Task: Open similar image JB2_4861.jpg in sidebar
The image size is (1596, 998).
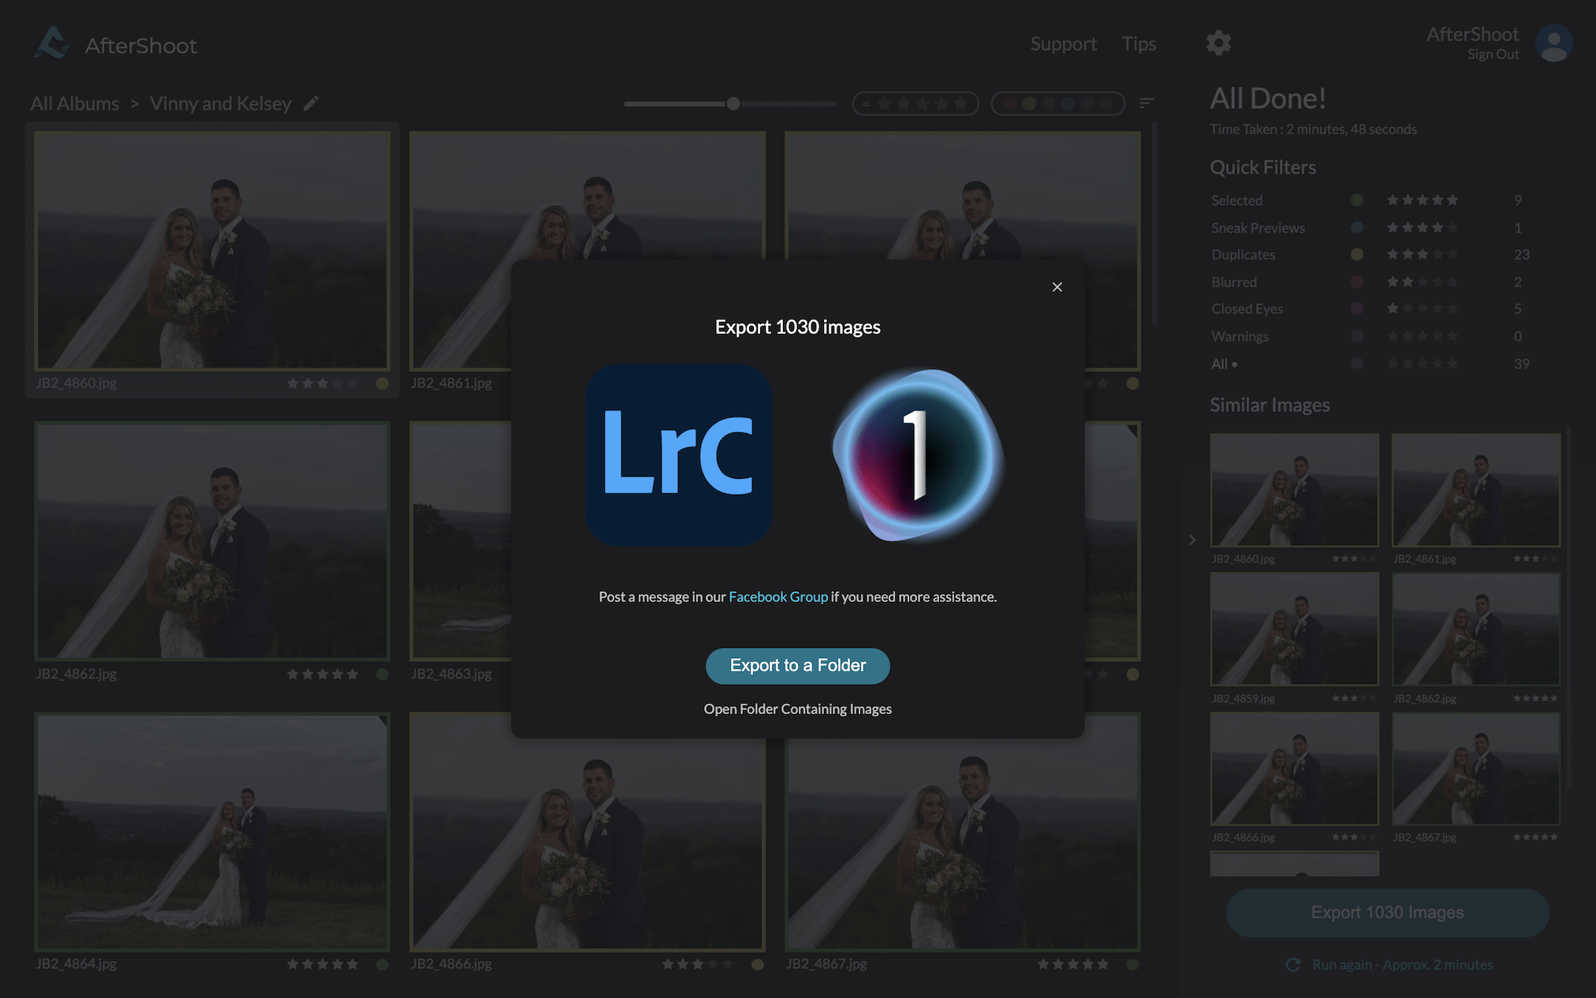Action: tap(1476, 489)
